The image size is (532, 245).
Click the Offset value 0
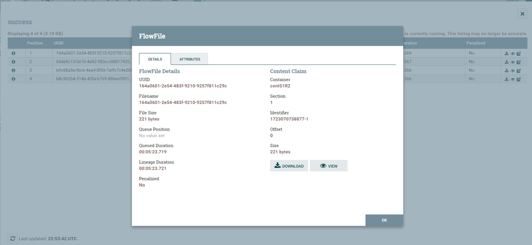[x=272, y=135]
